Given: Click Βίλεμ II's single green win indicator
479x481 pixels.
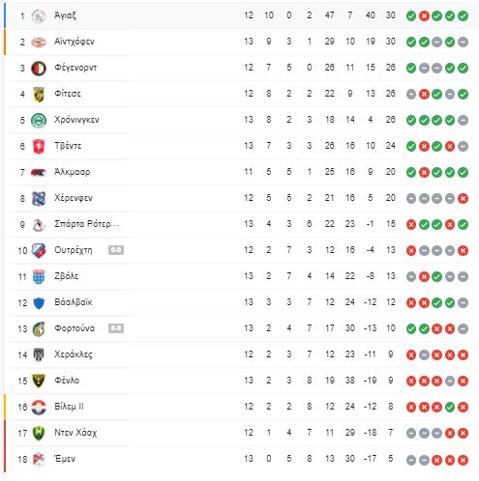Looking at the screenshot, I should pyautogui.click(x=450, y=407).
